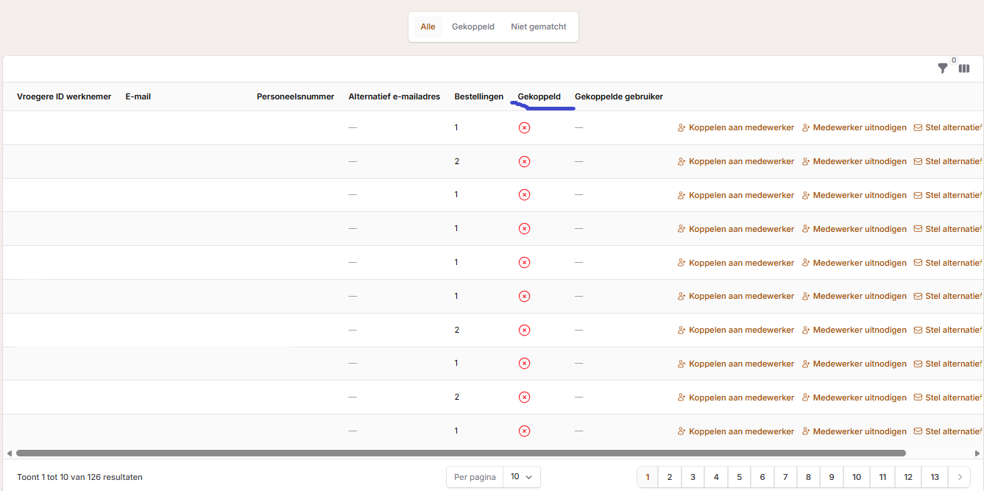Click Koppelen aan medewerker in sixth row
This screenshot has height=491, width=984.
[x=736, y=297]
